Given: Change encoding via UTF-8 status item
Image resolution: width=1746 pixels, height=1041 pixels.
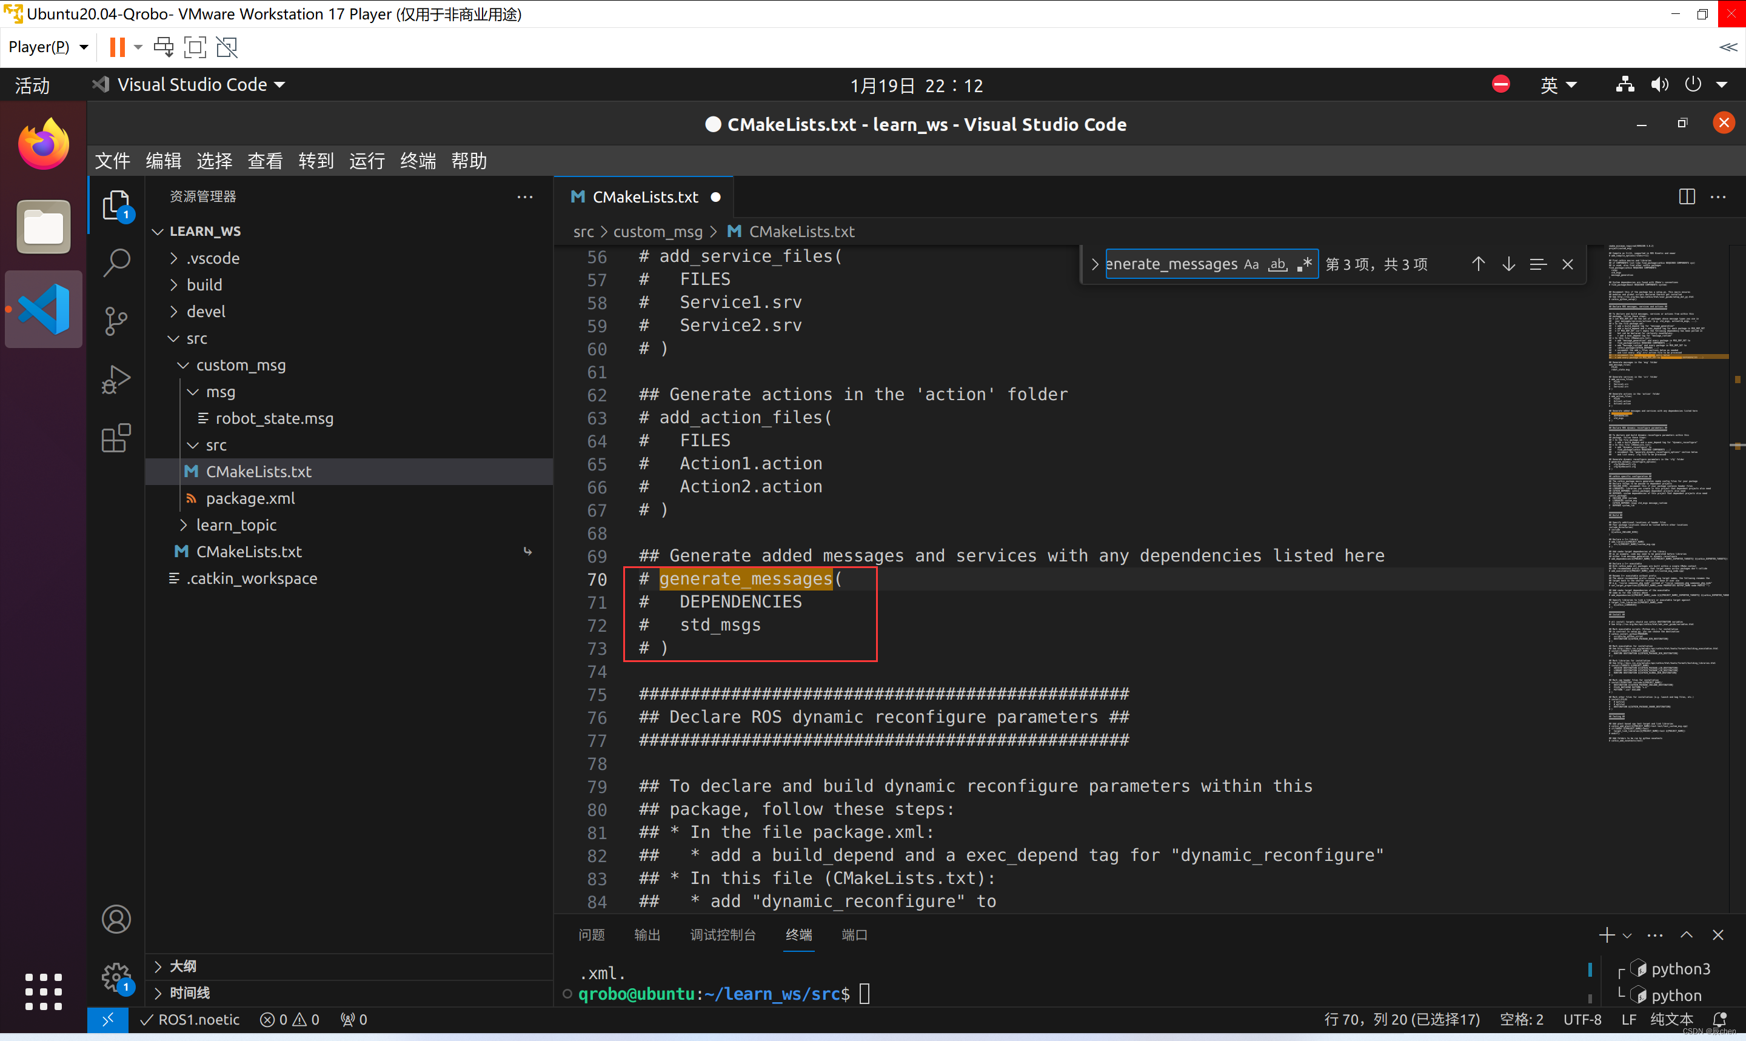Looking at the screenshot, I should tap(1582, 1019).
